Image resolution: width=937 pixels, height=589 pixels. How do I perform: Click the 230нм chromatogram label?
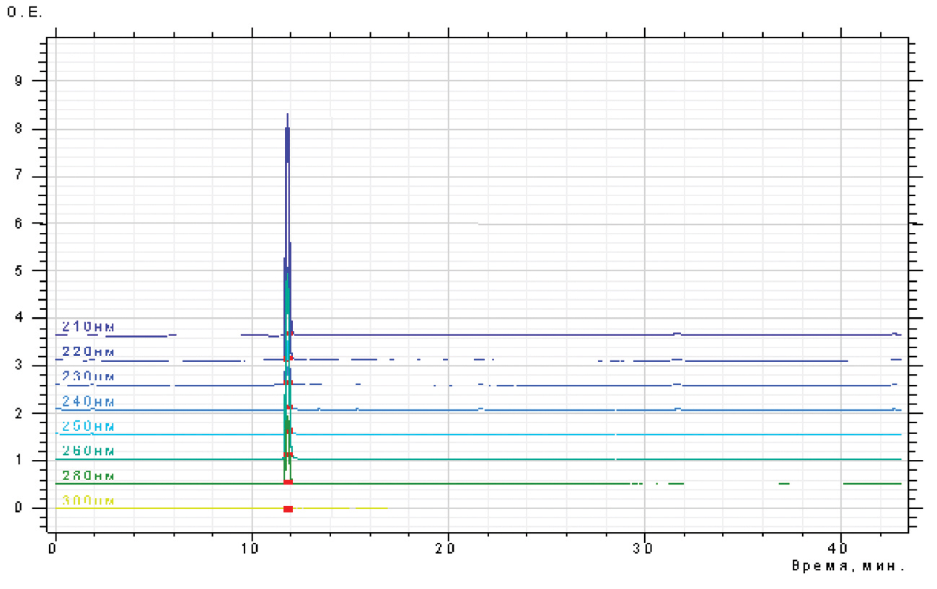click(88, 376)
